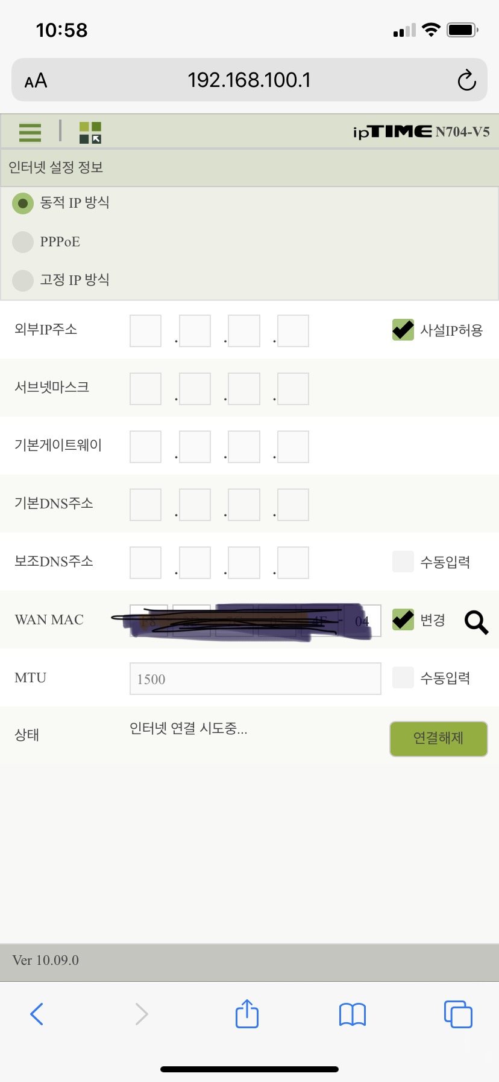499x1082 pixels.
Task: Enable 수동입력 checkbox for 보조DNS주소
Action: click(x=403, y=562)
